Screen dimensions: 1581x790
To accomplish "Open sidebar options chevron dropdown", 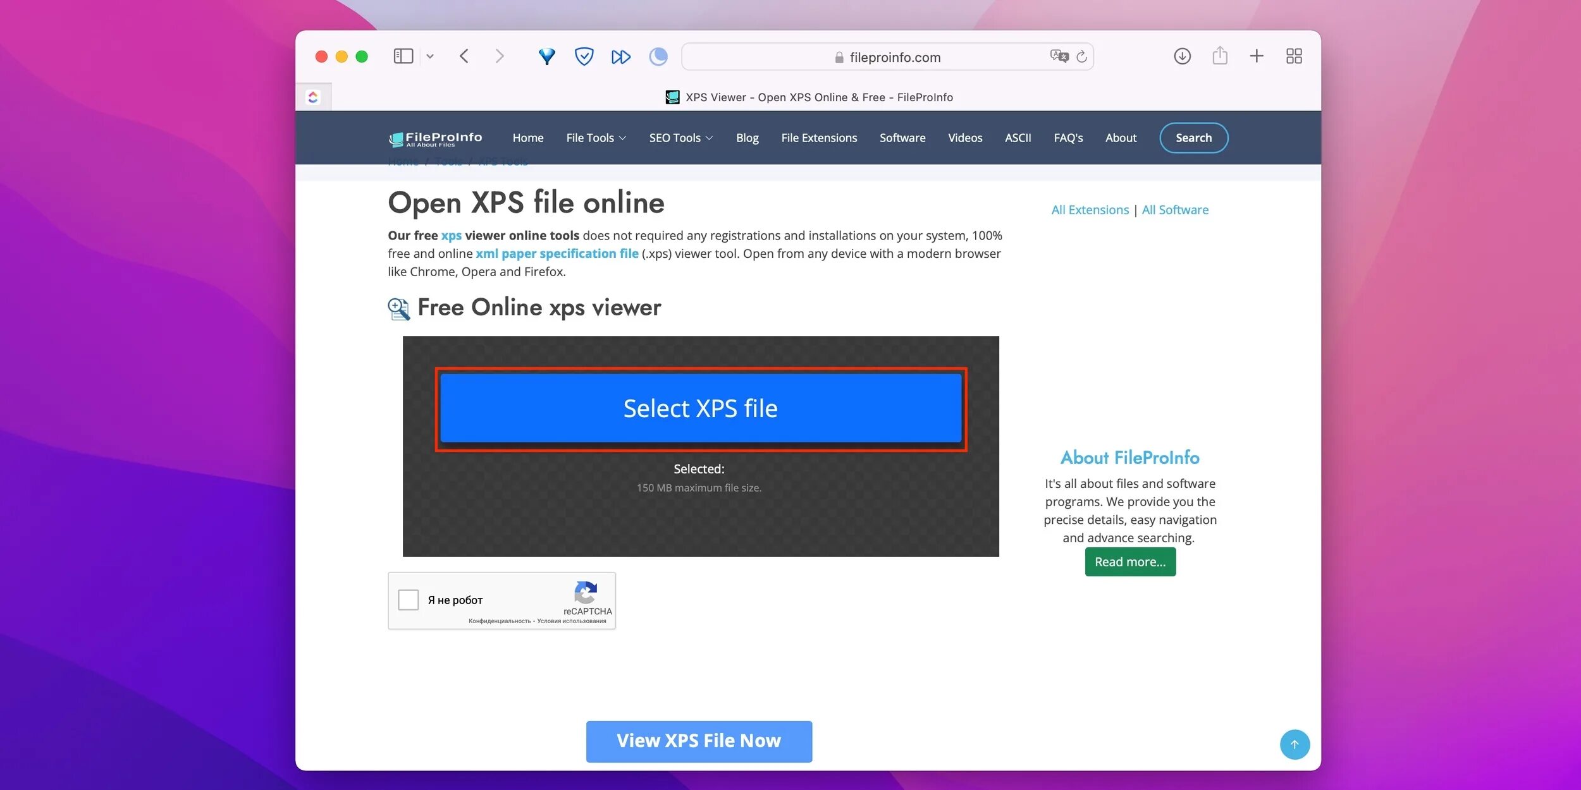I will [430, 56].
